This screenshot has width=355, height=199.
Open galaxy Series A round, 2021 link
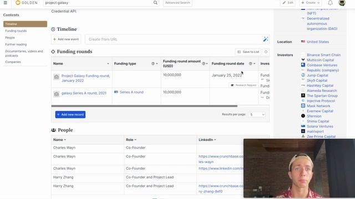point(84,93)
